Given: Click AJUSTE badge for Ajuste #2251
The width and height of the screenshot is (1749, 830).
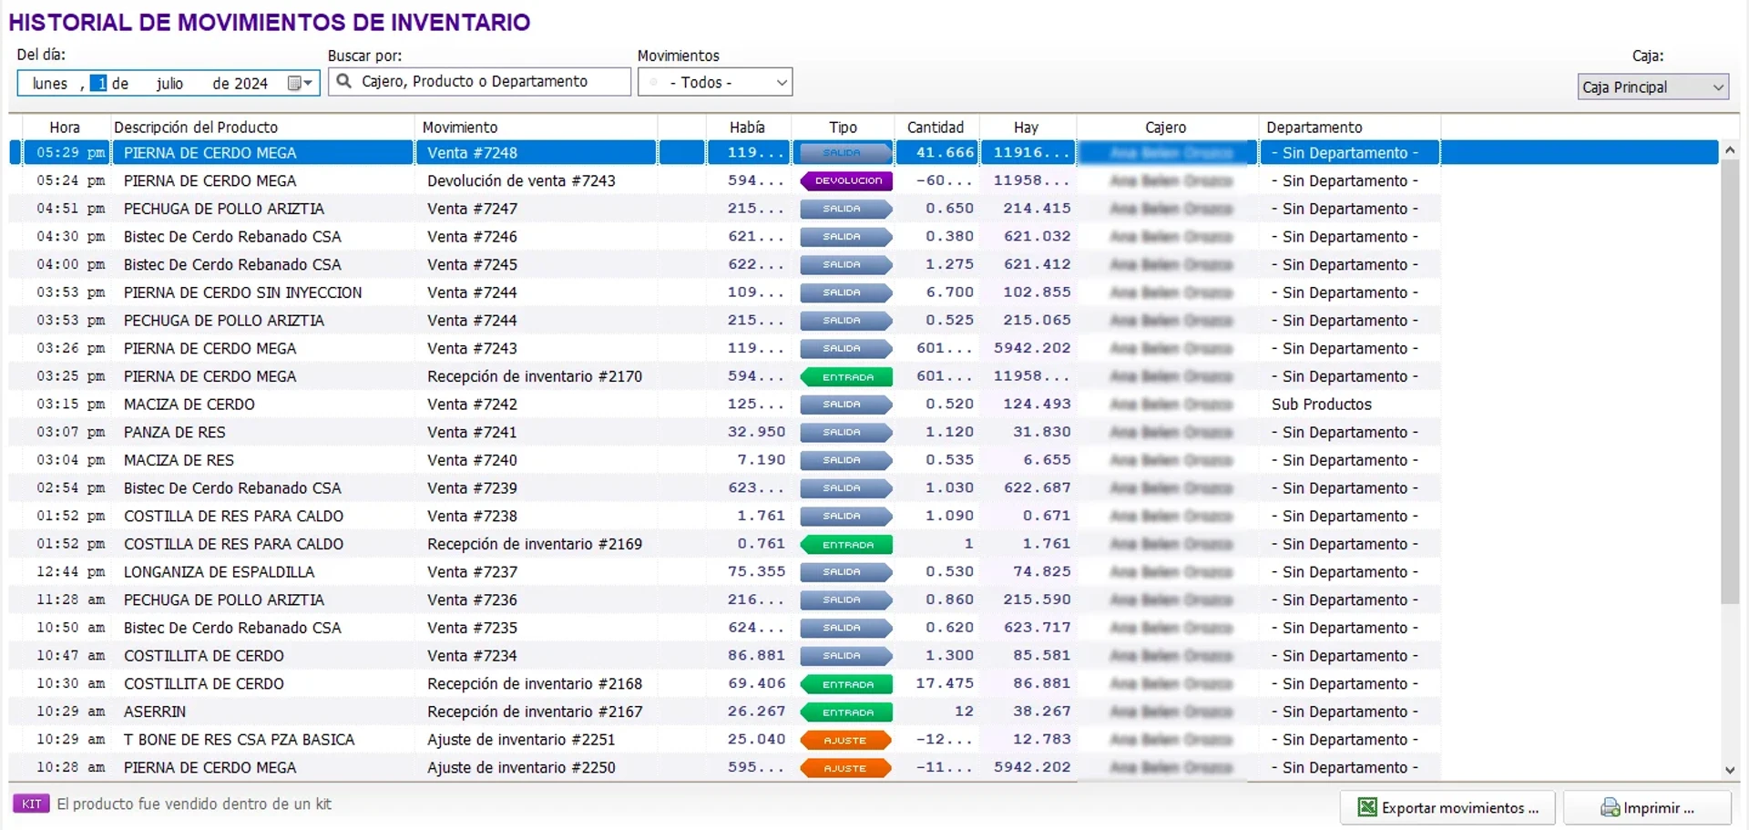Looking at the screenshot, I should (844, 740).
